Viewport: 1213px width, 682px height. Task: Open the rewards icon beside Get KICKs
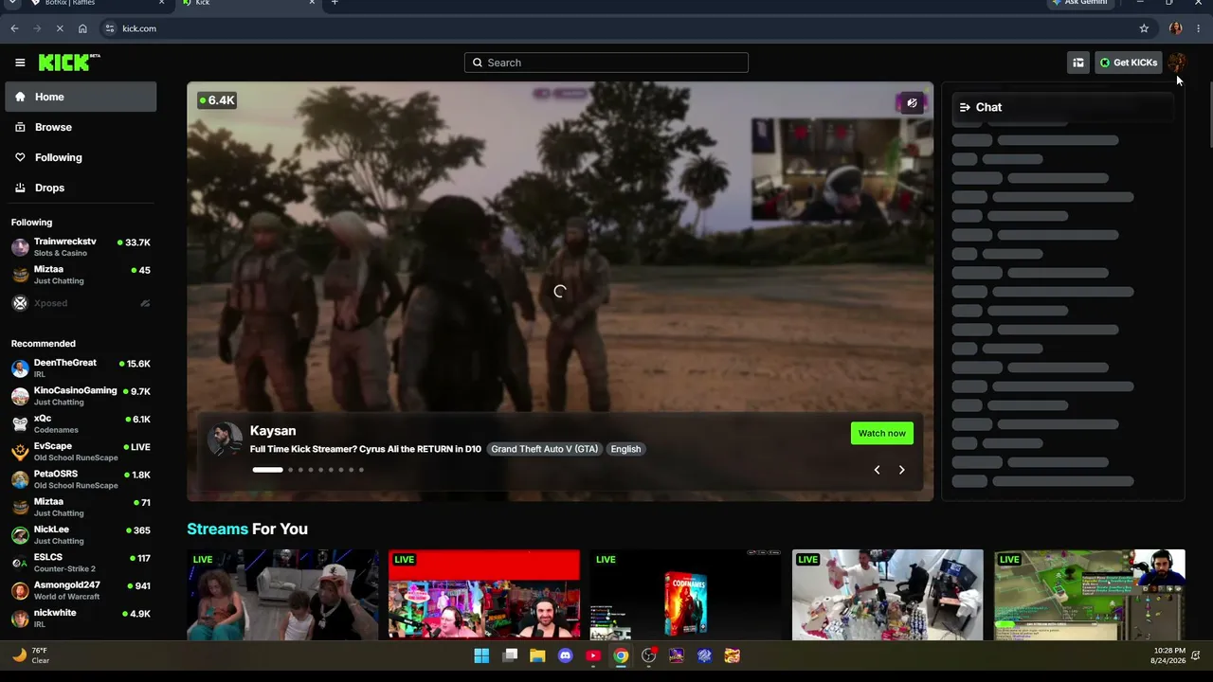(1078, 63)
